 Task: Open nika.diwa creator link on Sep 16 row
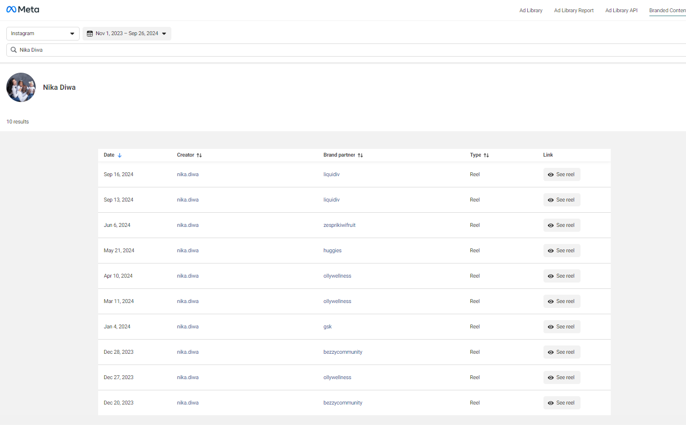tap(188, 175)
